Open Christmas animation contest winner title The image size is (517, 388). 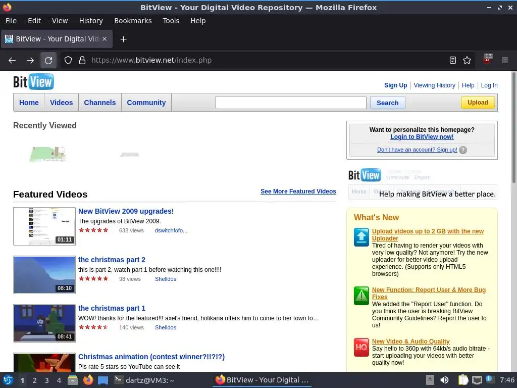coord(151,357)
